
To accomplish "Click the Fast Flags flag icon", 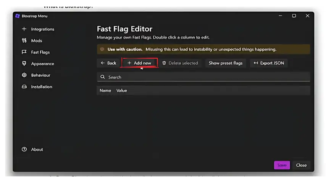I will point(24,52).
